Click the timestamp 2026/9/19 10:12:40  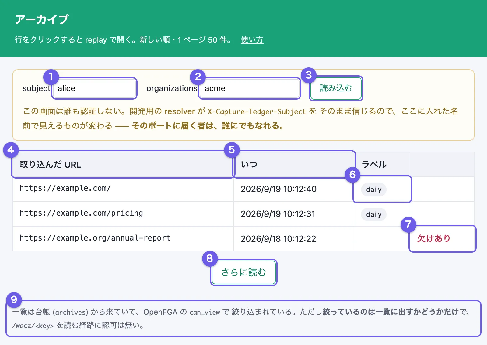click(279, 189)
